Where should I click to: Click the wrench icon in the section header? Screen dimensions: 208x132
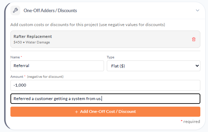[x=15, y=10]
